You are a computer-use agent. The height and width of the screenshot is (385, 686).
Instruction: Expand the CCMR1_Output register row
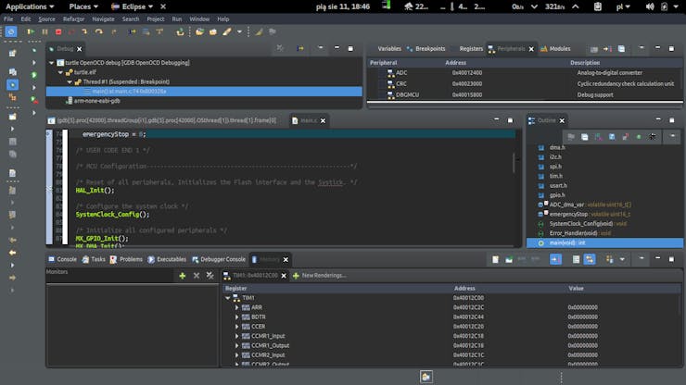pos(236,346)
